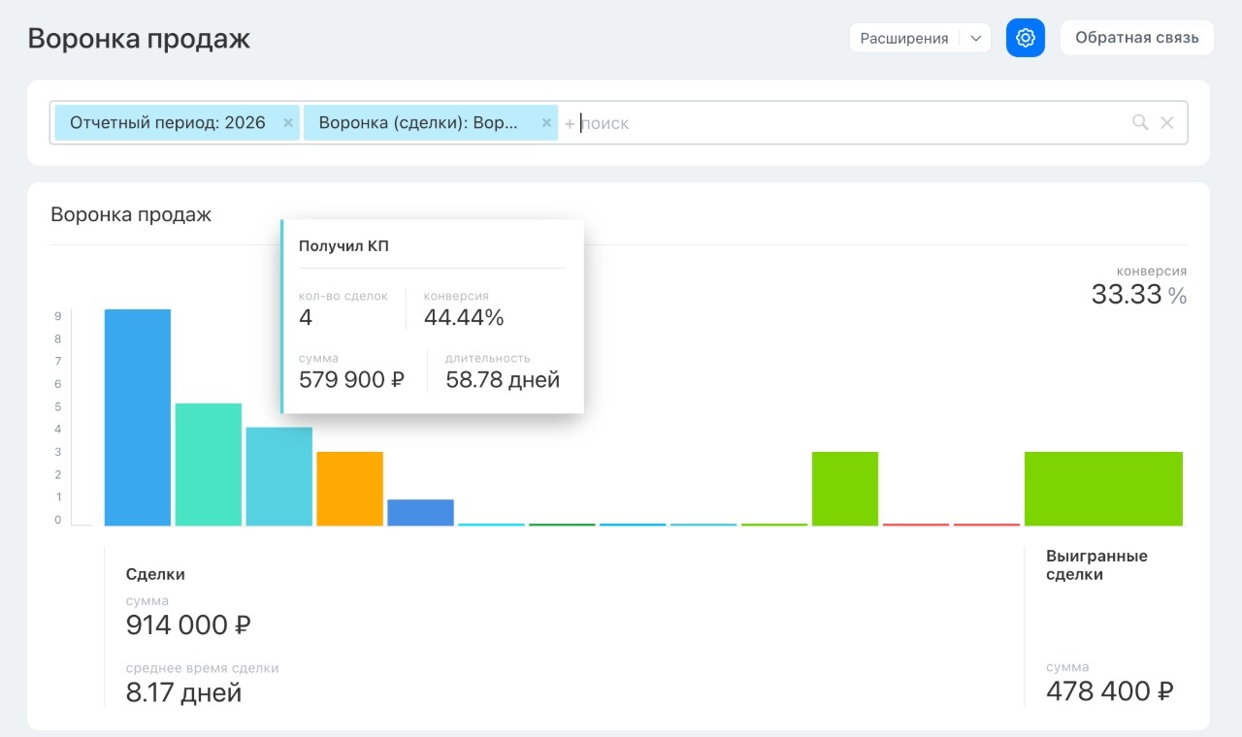This screenshot has width=1242, height=737.
Task: Click the wide green won-deals bar
Action: click(1104, 489)
